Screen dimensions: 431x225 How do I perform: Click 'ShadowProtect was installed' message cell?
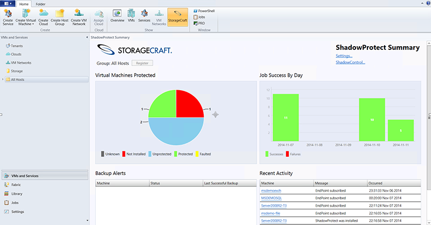pos(336,221)
